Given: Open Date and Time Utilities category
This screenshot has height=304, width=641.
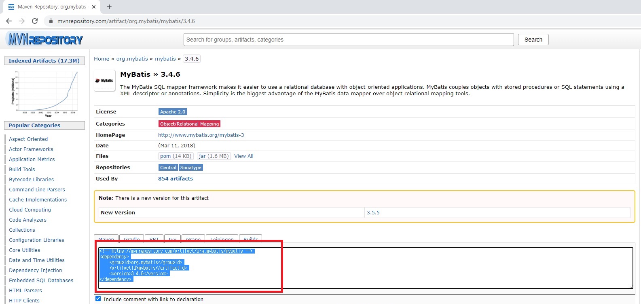Looking at the screenshot, I should pyautogui.click(x=37, y=260).
